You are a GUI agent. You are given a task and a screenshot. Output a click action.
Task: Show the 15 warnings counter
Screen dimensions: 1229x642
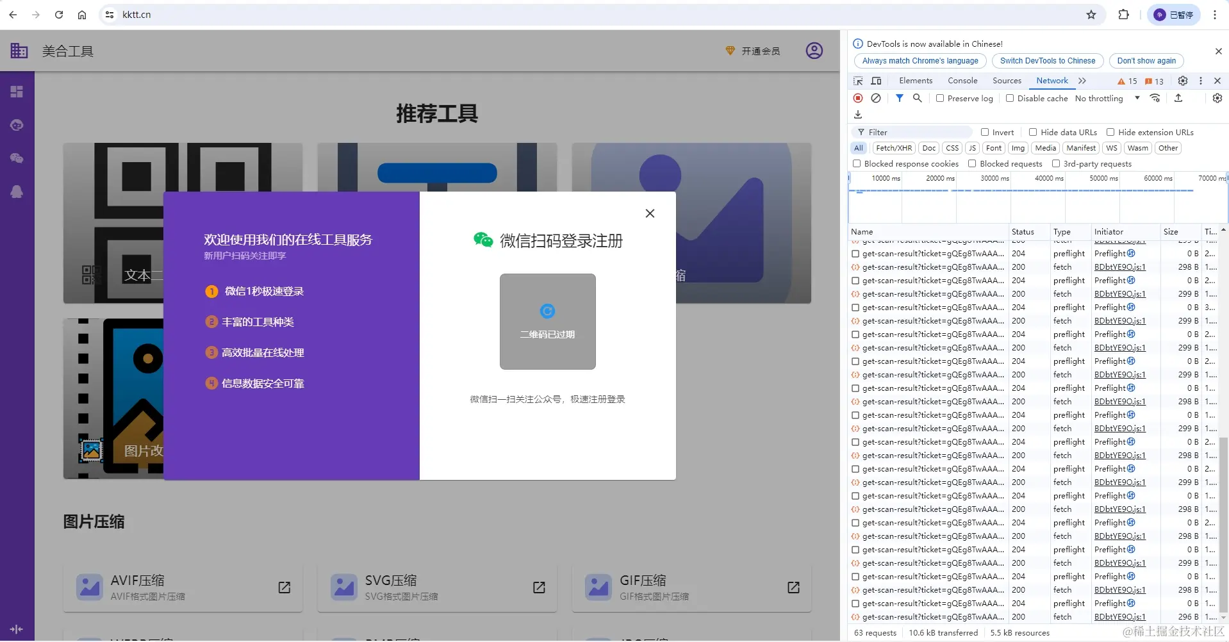coord(1127,81)
